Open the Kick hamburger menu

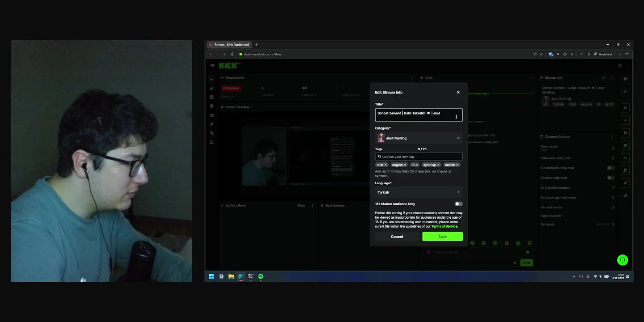(x=212, y=65)
